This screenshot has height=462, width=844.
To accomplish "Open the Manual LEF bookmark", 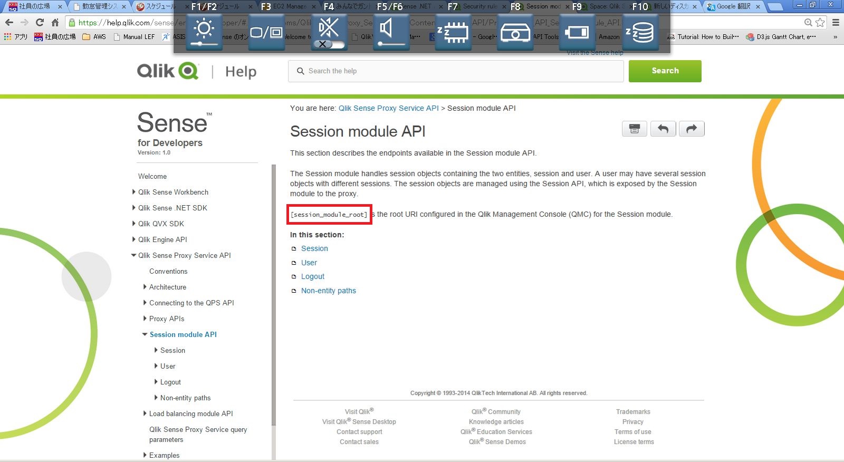I will pos(135,37).
